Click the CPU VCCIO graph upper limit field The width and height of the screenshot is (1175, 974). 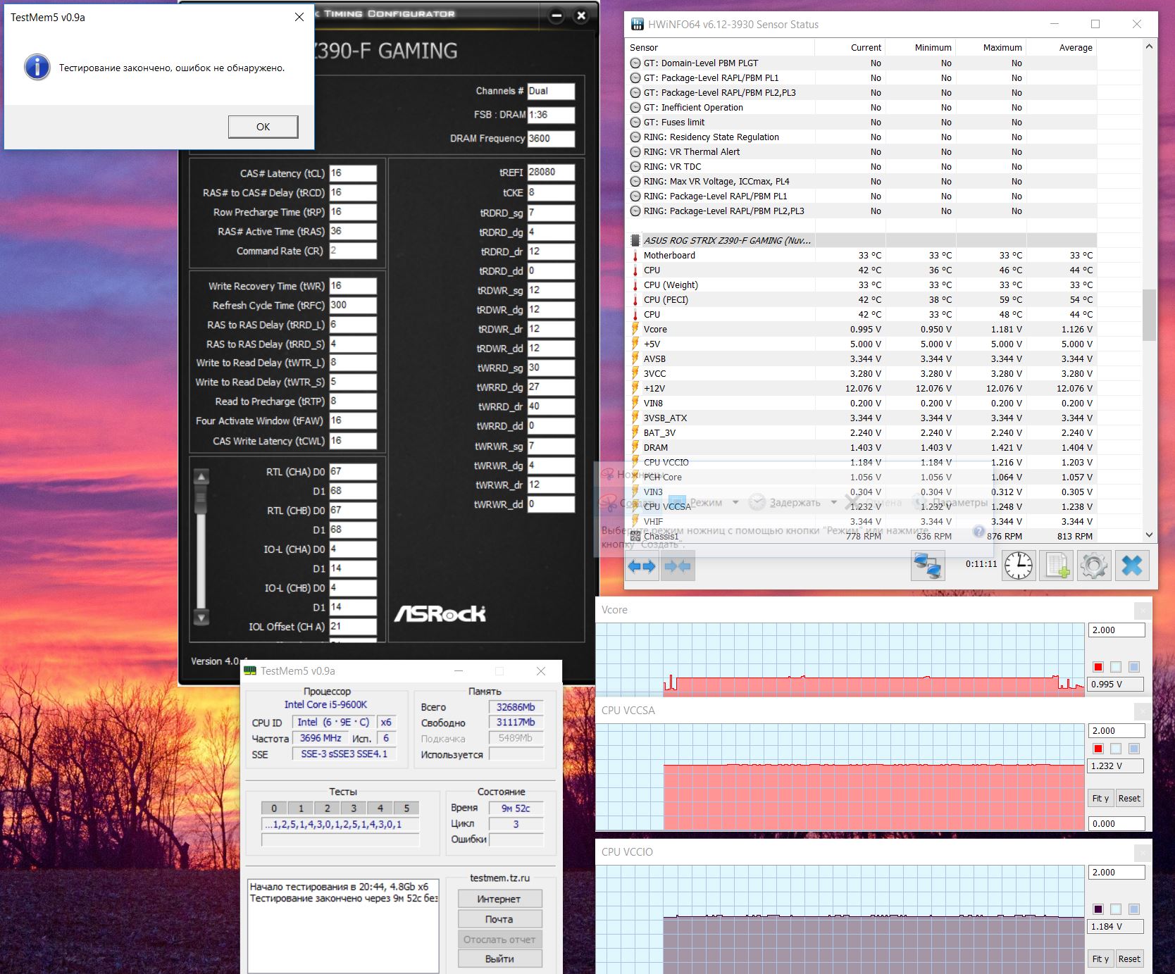click(1117, 873)
